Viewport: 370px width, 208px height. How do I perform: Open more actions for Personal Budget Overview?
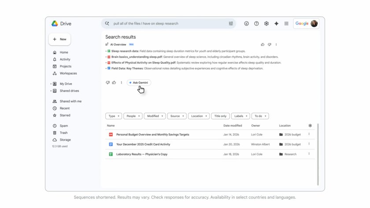(x=309, y=134)
